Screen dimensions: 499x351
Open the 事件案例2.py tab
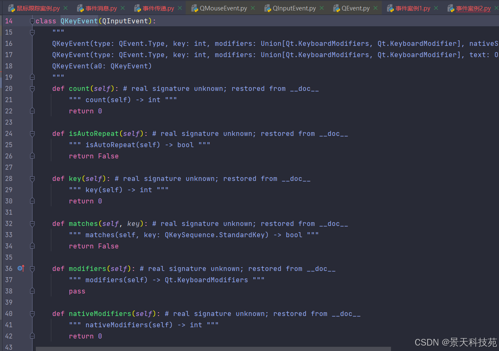click(x=473, y=8)
